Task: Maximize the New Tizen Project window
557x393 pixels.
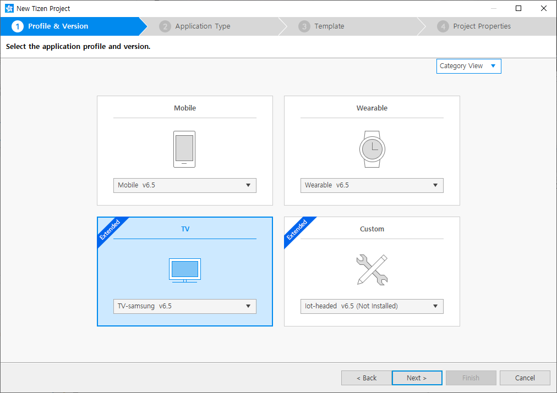Action: (518, 8)
